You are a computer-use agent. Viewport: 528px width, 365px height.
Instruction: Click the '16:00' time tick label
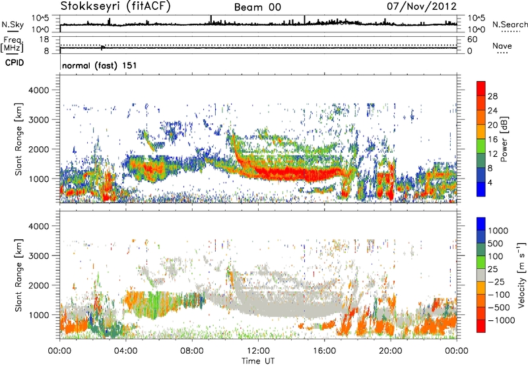[x=324, y=351]
